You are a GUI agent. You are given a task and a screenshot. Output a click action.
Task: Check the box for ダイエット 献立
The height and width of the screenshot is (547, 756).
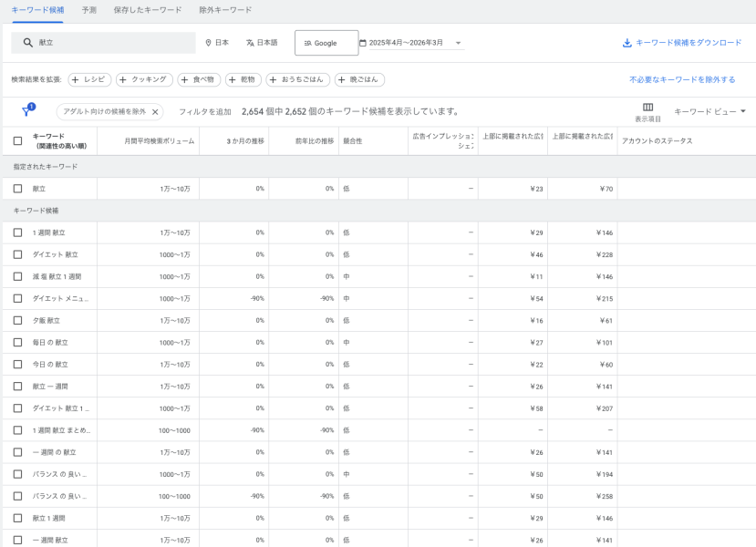point(17,254)
